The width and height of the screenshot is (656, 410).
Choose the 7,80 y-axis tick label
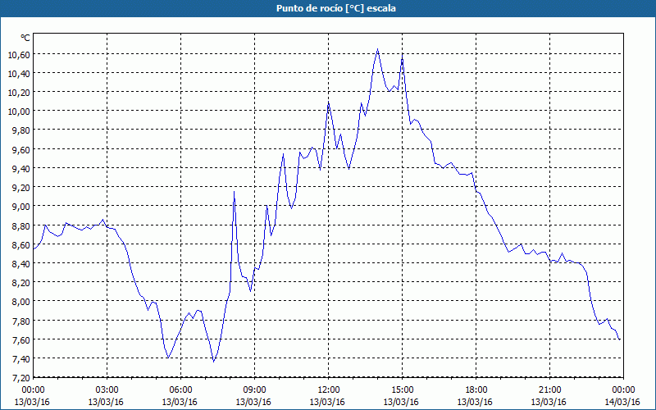point(21,321)
